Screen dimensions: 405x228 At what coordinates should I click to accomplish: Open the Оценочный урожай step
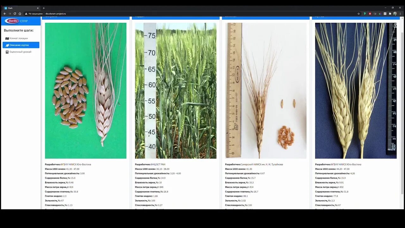coord(21,52)
